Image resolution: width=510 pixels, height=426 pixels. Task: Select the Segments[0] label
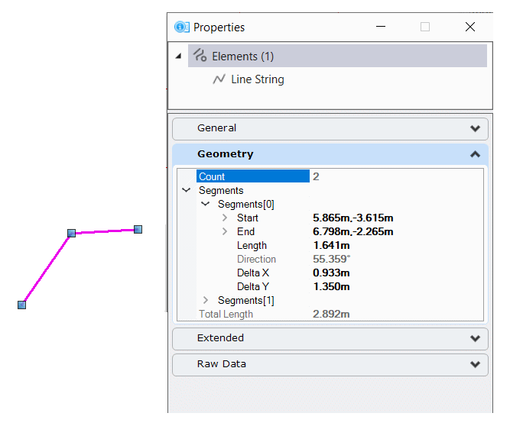pyautogui.click(x=246, y=205)
